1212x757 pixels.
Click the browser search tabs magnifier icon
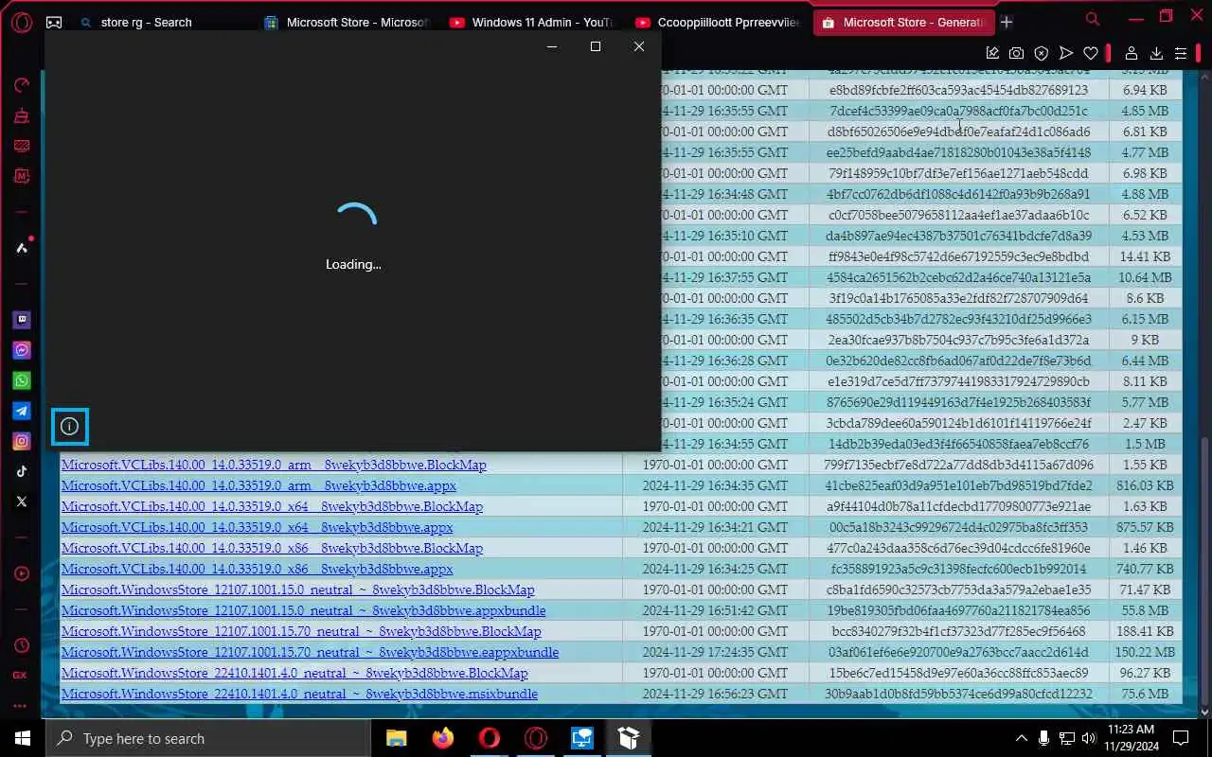click(1093, 20)
